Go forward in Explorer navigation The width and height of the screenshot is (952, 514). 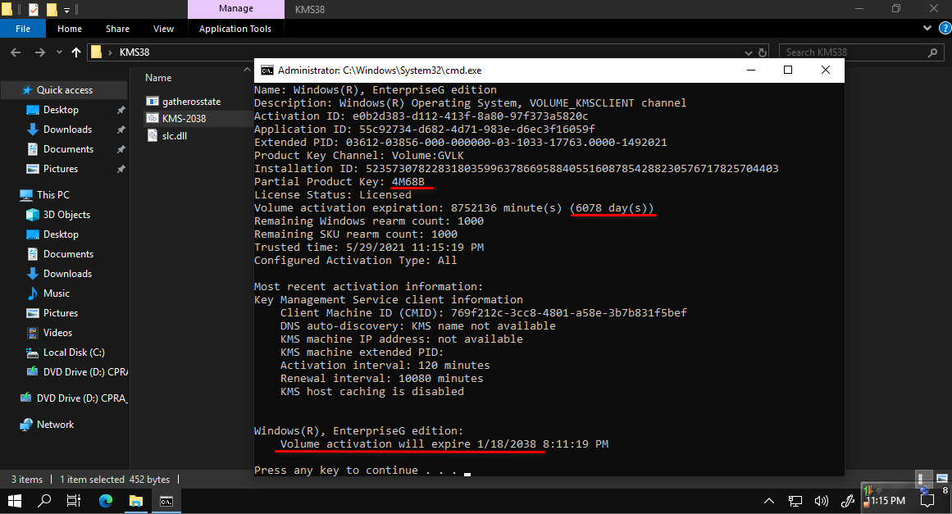click(40, 52)
